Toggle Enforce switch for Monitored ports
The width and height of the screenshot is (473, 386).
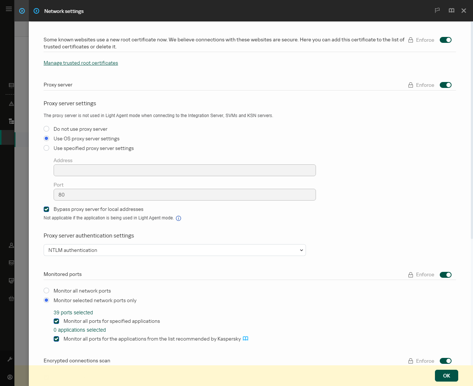tap(445, 275)
